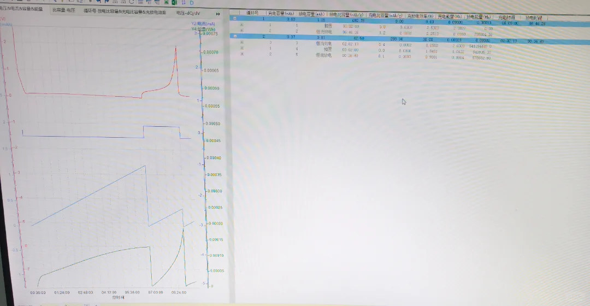Click the 恒流充电 step cell
This screenshot has height=306, width=590.
coord(323,44)
